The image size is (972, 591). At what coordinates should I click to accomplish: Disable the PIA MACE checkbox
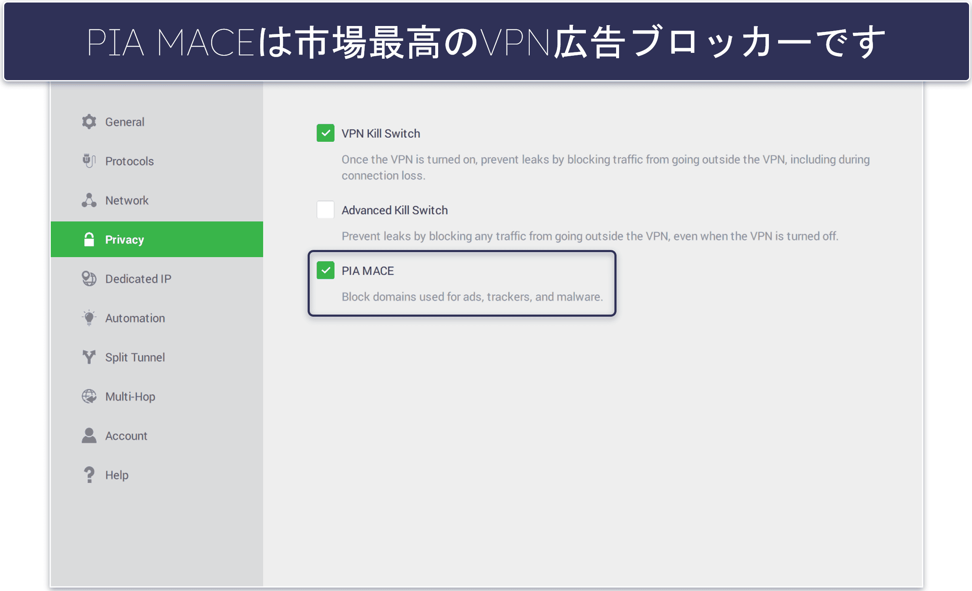point(325,271)
